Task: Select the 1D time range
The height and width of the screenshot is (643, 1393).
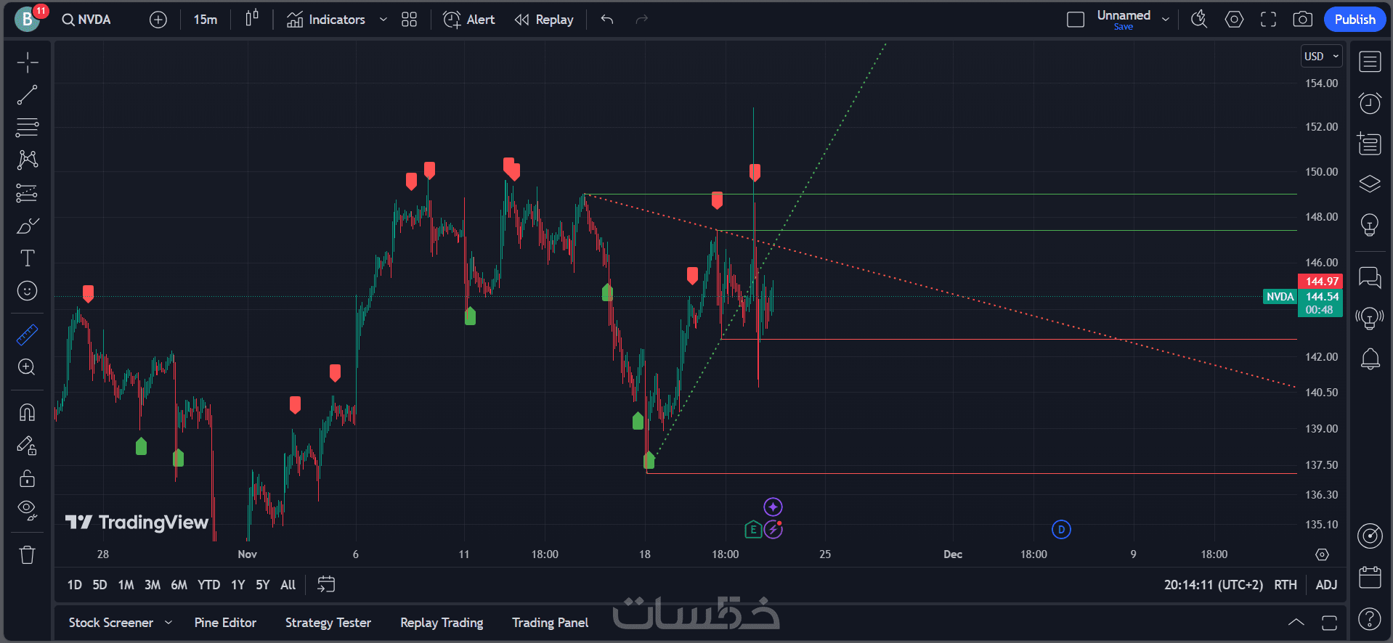Action: pyautogui.click(x=75, y=585)
